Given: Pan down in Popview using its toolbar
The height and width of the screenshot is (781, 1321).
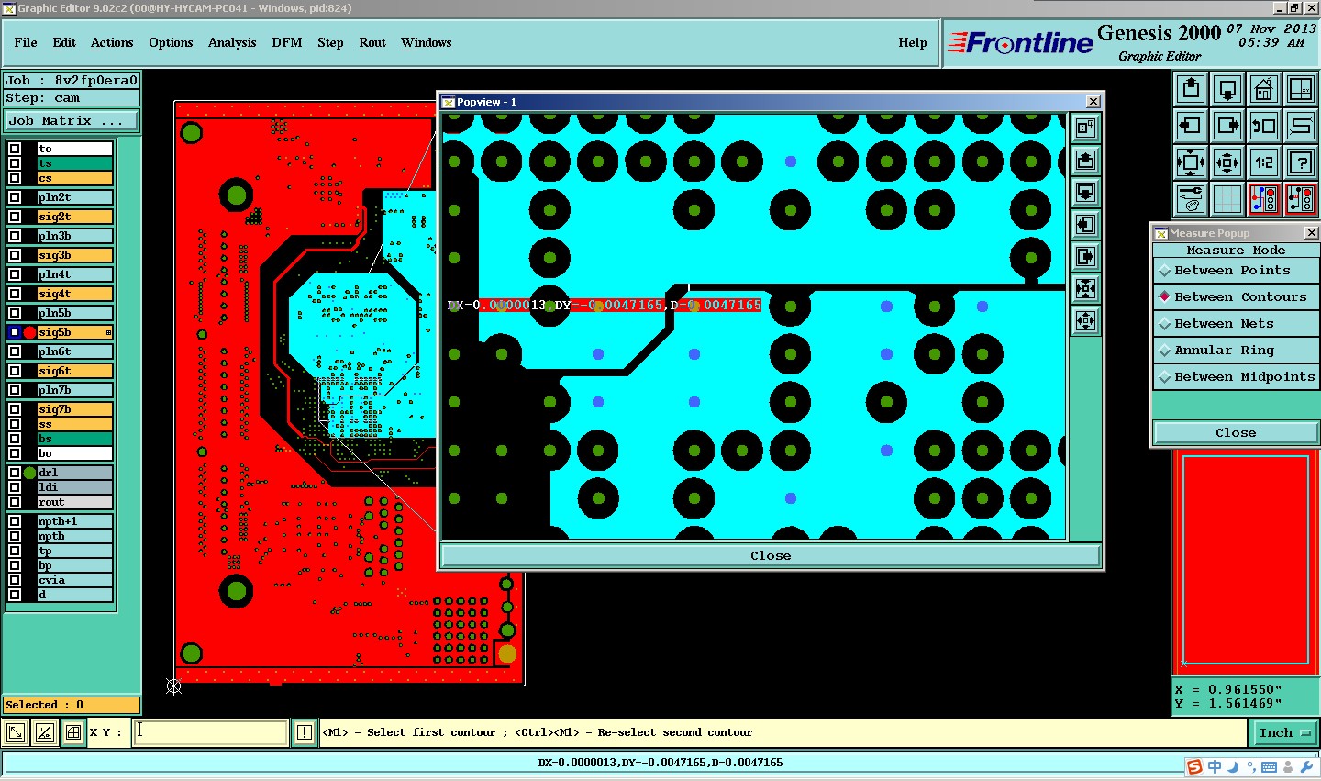Looking at the screenshot, I should point(1085,192).
